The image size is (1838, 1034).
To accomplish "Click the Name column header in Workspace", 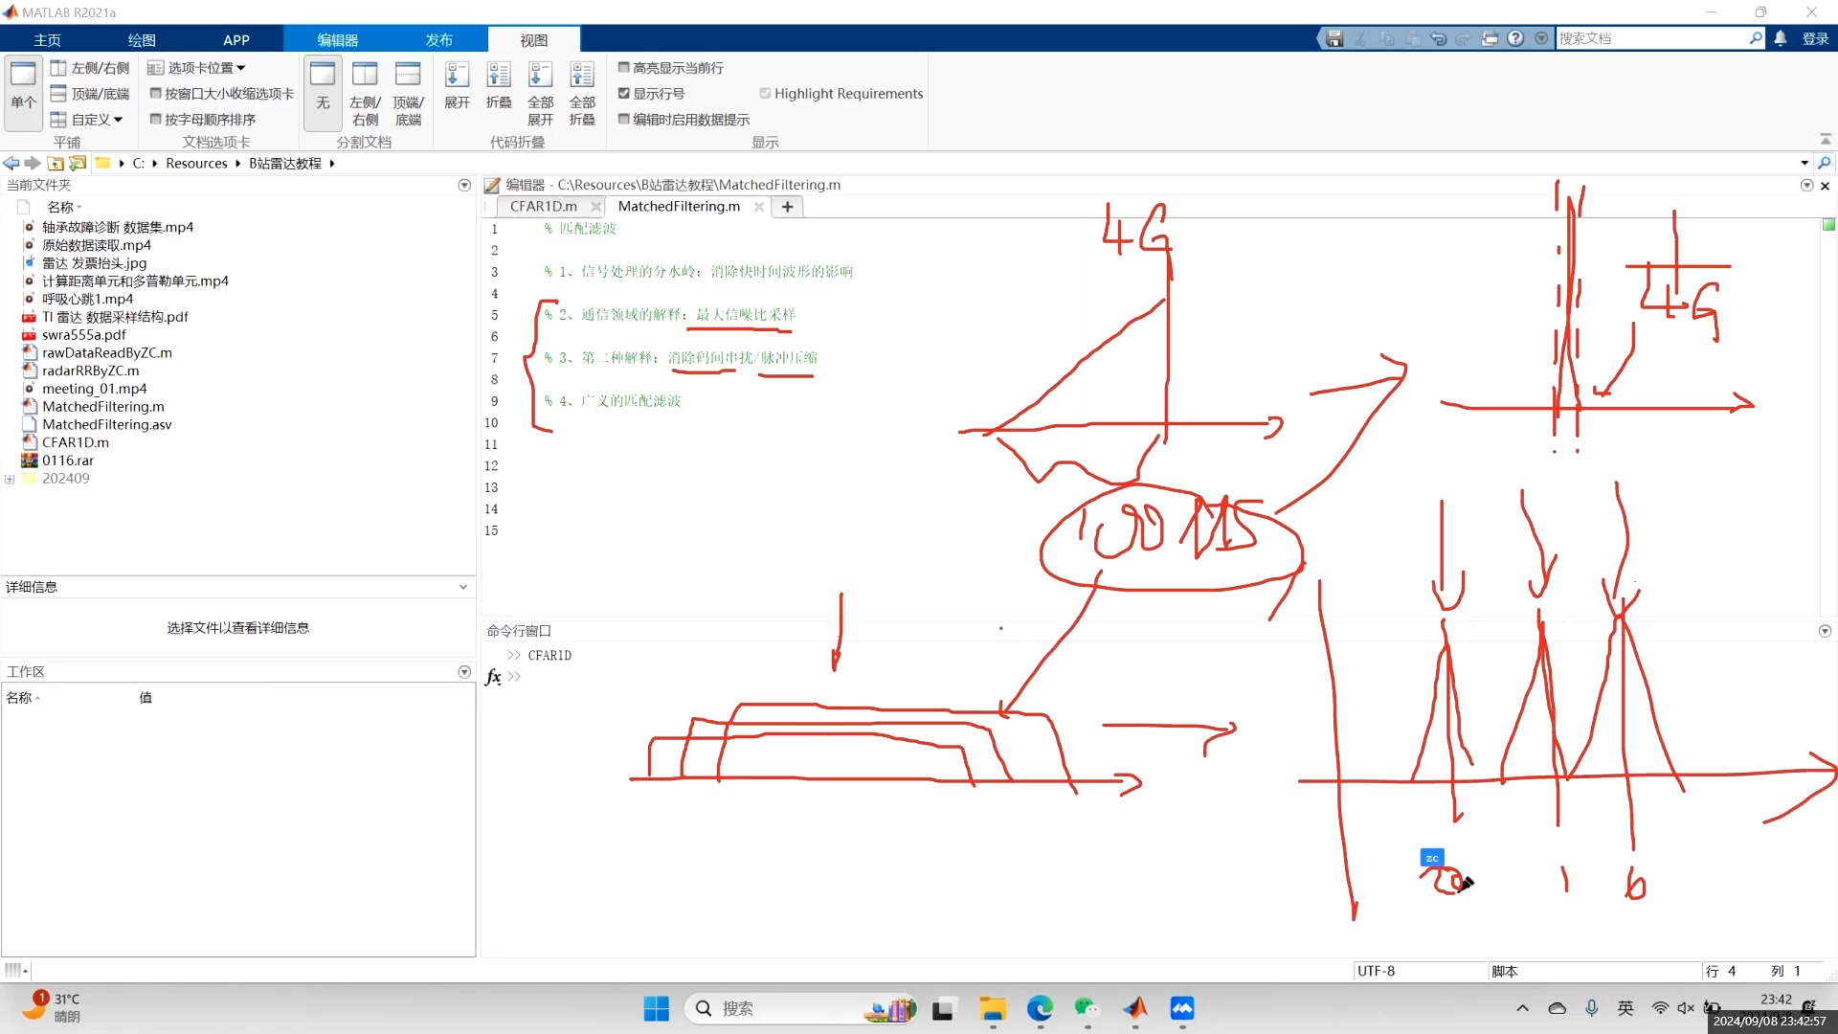I will point(19,698).
